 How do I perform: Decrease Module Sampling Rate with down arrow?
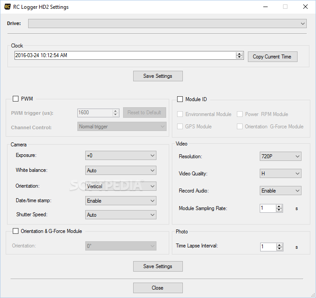279,210
